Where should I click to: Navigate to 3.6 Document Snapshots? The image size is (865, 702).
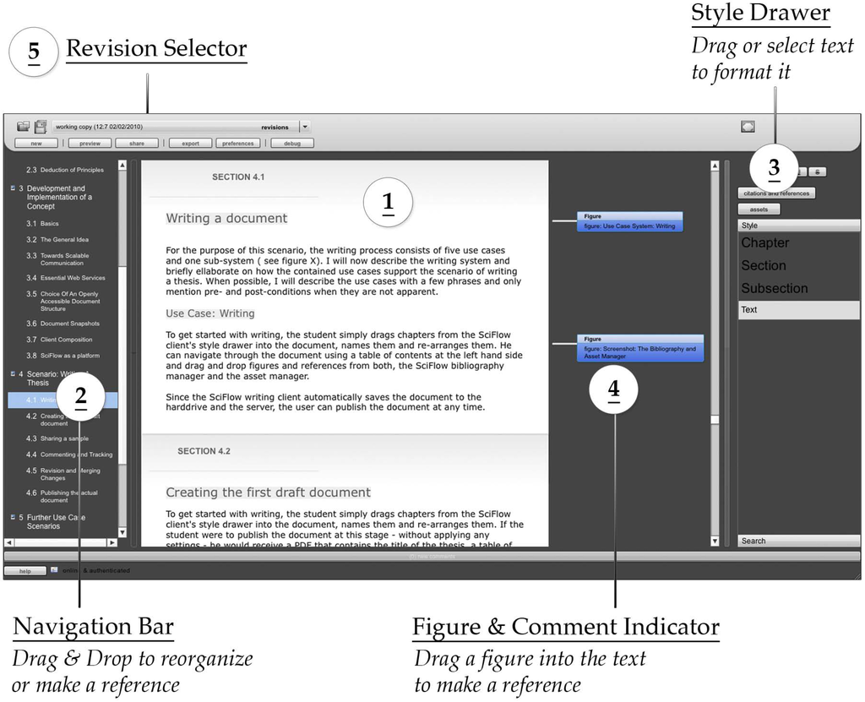click(x=63, y=324)
